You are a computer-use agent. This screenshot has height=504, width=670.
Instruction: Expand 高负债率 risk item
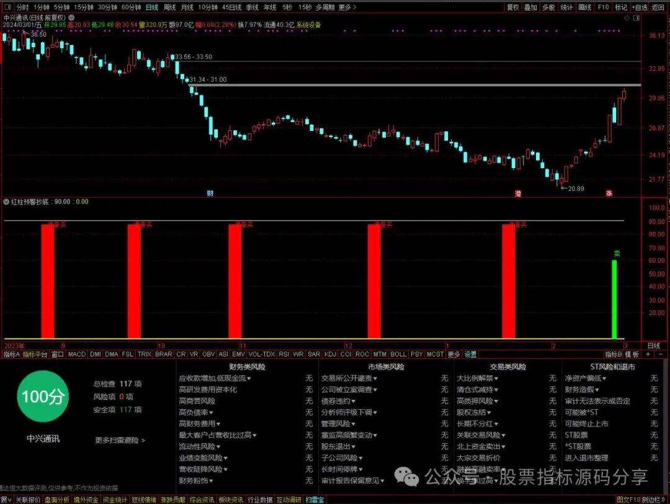[195, 412]
